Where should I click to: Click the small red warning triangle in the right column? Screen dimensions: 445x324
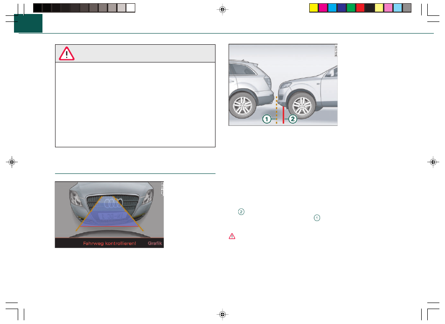232,236
